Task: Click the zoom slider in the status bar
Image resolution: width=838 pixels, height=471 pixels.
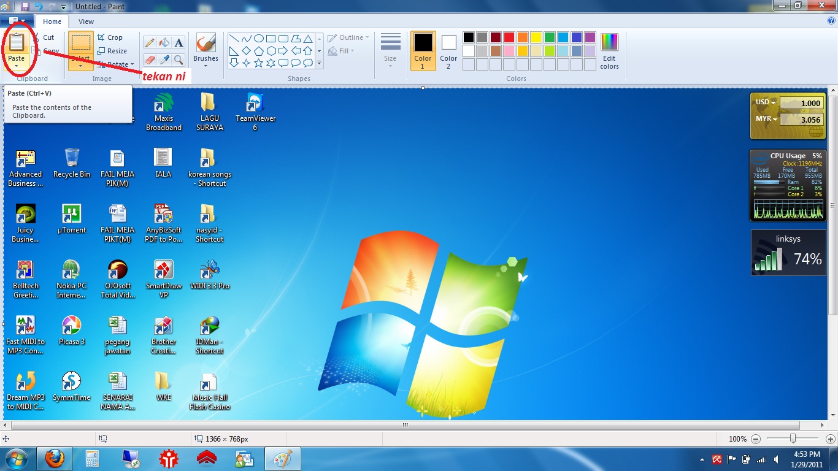Action: tap(793, 438)
